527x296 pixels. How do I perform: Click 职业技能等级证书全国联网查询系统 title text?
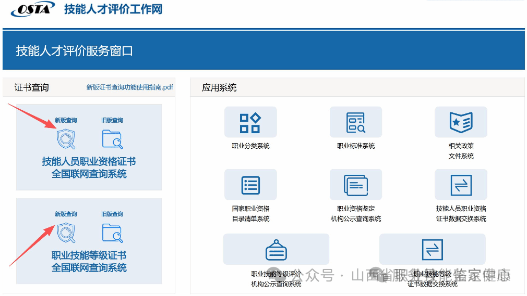(x=89, y=262)
